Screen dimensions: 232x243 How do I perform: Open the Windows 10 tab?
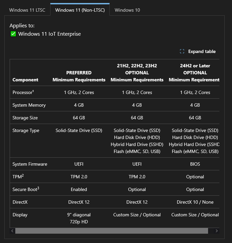pyautogui.click(x=127, y=10)
